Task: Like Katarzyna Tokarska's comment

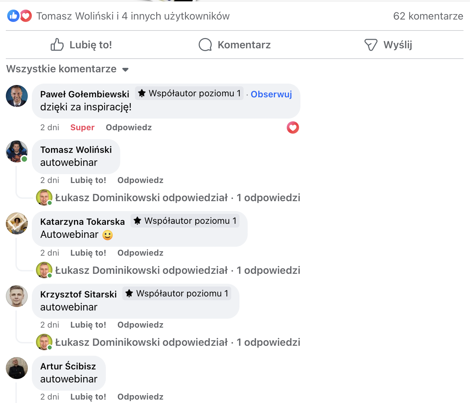Action: (x=88, y=253)
